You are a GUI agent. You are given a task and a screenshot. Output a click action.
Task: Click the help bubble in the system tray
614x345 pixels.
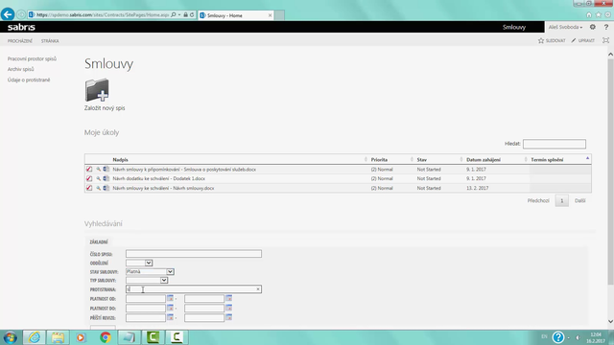pos(558,336)
